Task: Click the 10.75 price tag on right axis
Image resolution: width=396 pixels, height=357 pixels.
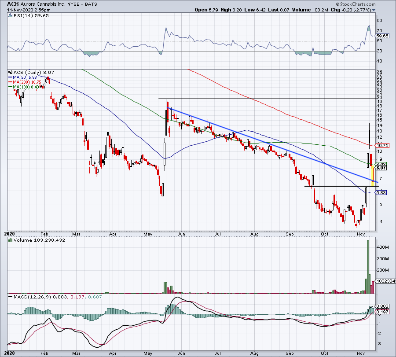Action: 382,146
